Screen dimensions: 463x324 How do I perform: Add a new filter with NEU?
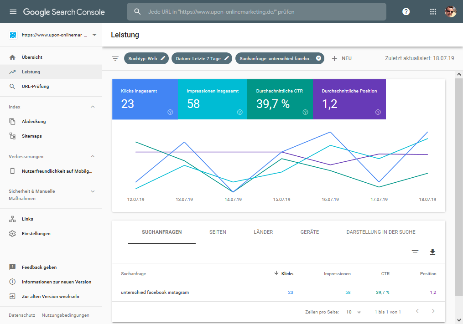[x=342, y=58]
